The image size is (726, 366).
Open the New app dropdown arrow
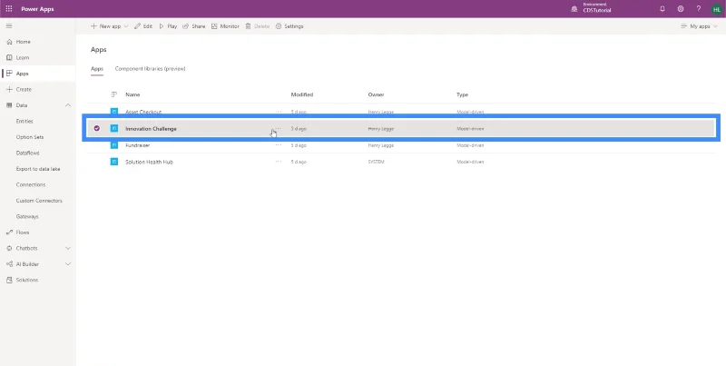point(126,26)
